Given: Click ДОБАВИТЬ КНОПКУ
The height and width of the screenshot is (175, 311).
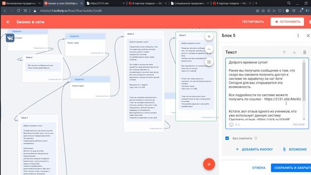Looking at the screenshot, I should pyautogui.click(x=254, y=149).
